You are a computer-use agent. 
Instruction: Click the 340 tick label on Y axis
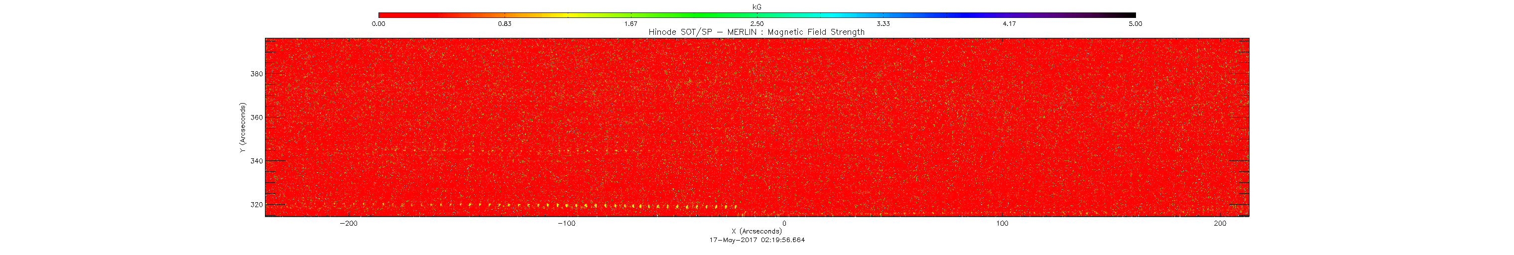point(256,161)
